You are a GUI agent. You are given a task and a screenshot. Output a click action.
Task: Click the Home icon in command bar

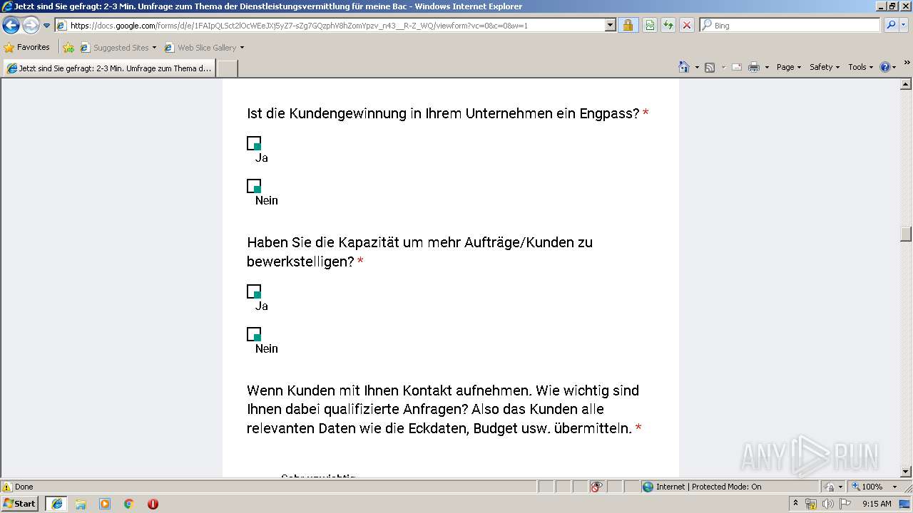pos(684,67)
